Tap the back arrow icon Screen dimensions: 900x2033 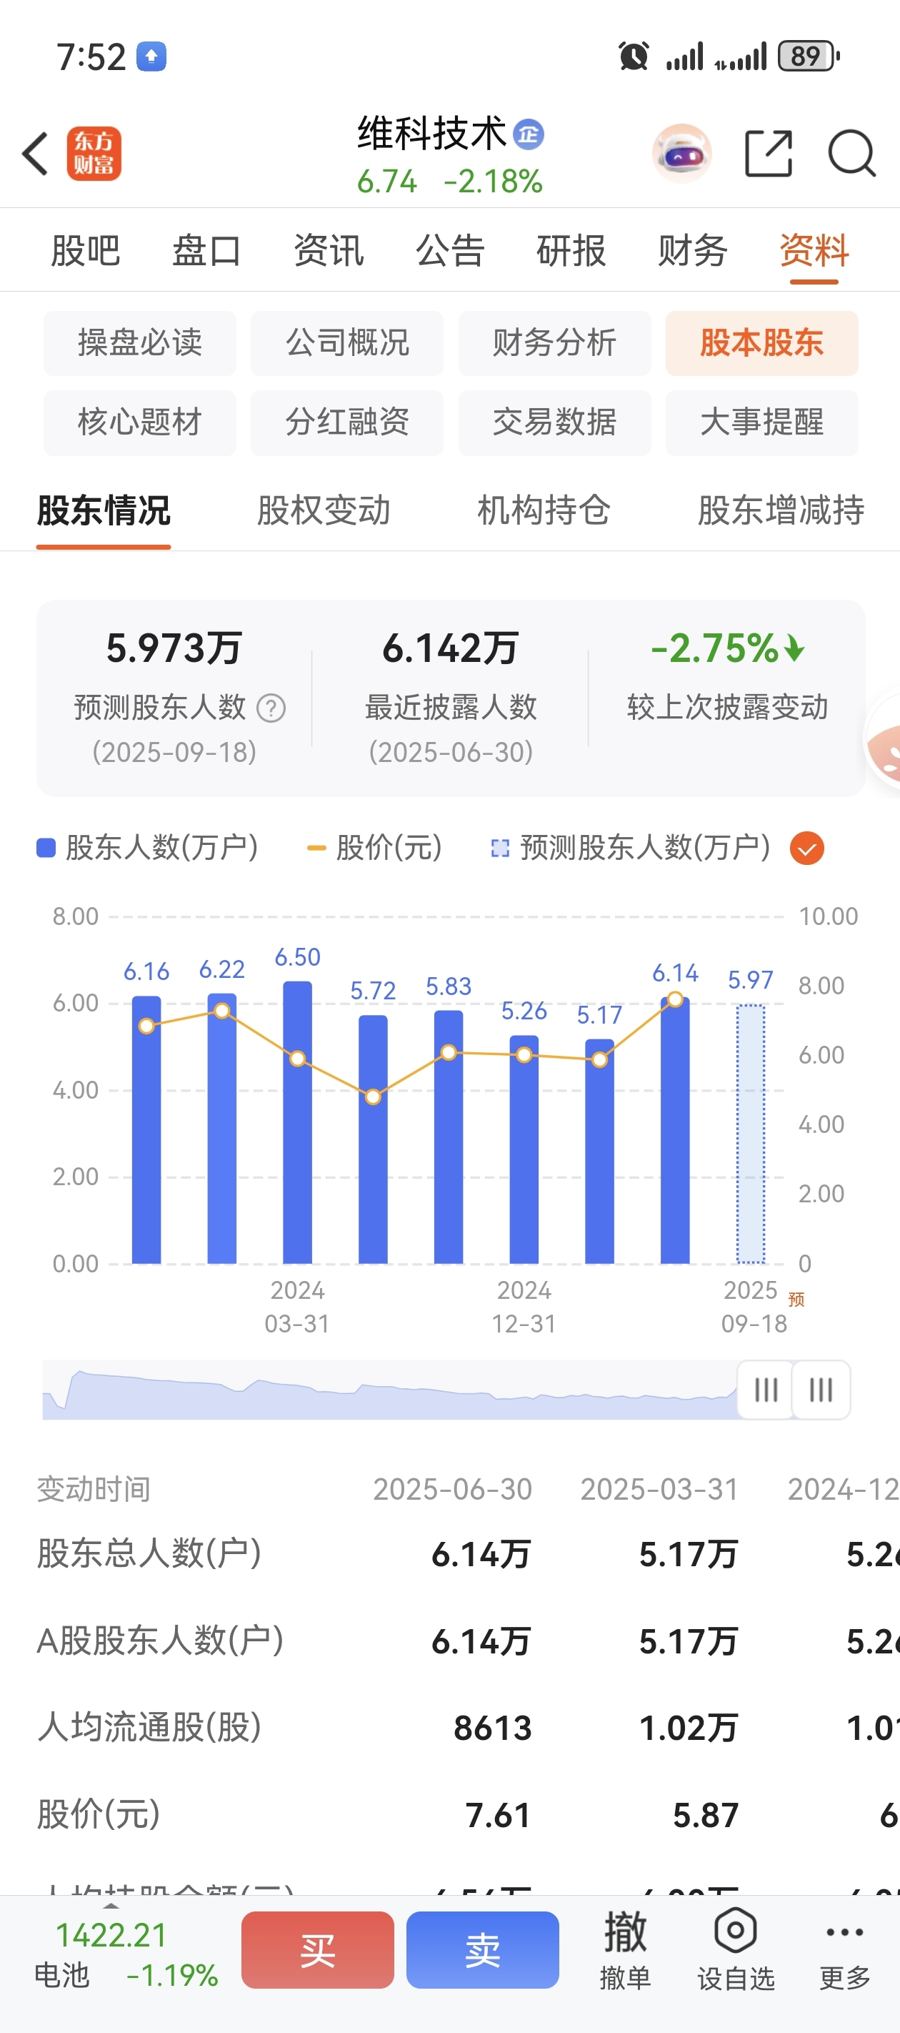point(36,153)
